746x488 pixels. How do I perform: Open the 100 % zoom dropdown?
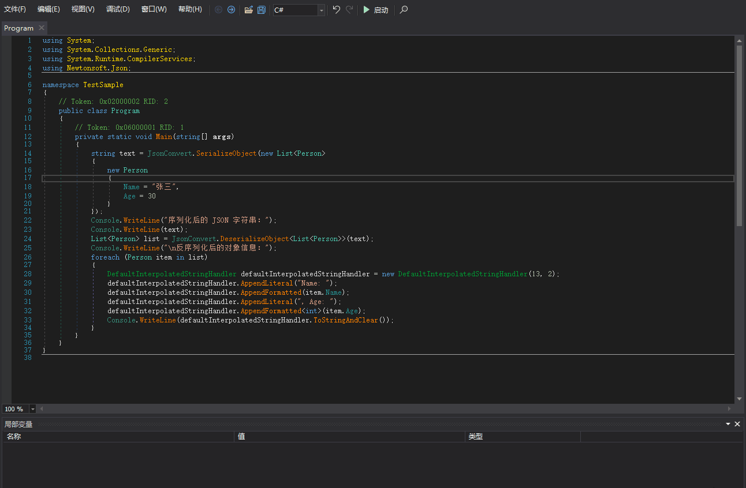point(32,409)
